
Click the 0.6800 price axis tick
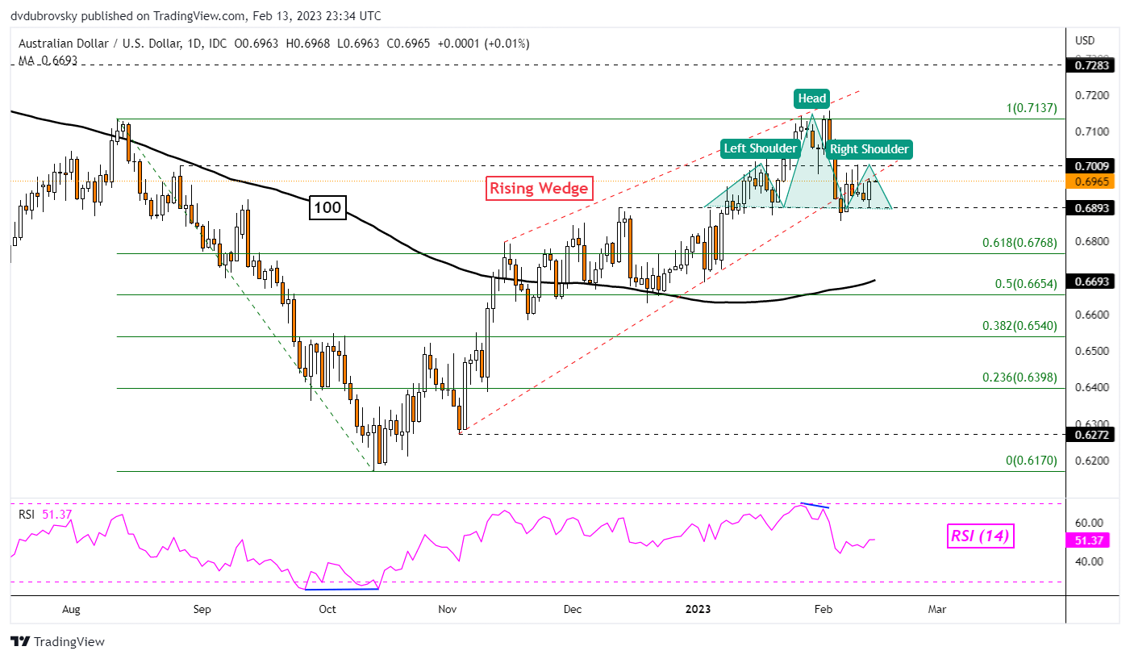coord(1092,241)
